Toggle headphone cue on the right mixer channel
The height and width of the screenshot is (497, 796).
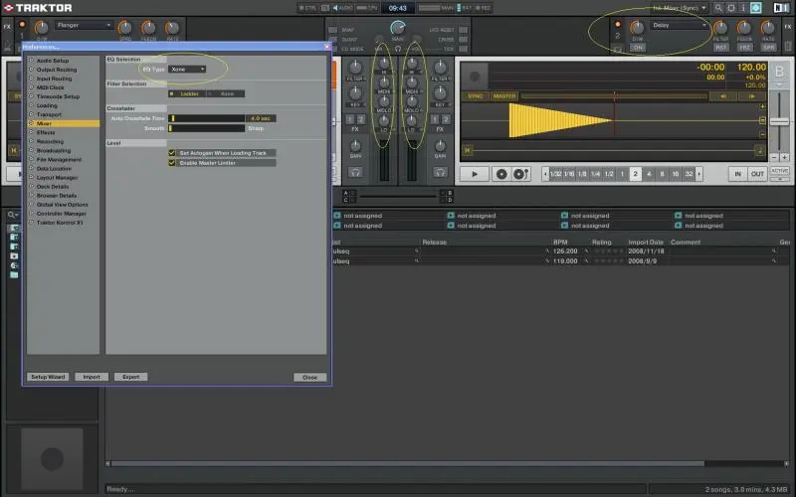(x=439, y=172)
